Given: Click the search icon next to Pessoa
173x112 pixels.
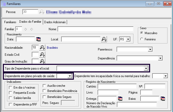Looking at the screenshot, I should [x=42, y=12].
